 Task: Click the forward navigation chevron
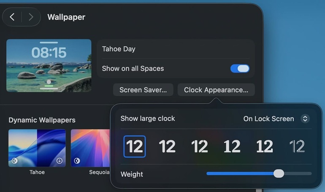coord(30,17)
